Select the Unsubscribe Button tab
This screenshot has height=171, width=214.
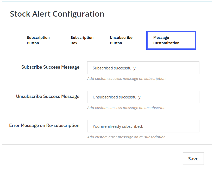[121, 40]
